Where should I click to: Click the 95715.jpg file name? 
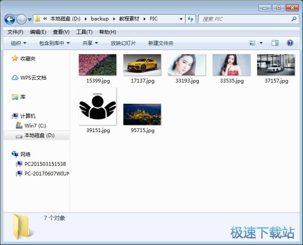(x=143, y=130)
